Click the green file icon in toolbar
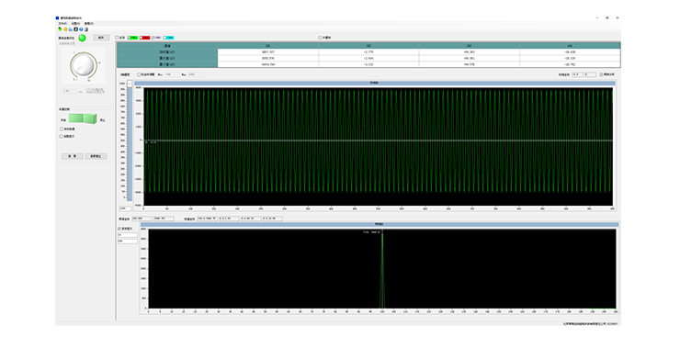 pyautogui.click(x=60, y=29)
